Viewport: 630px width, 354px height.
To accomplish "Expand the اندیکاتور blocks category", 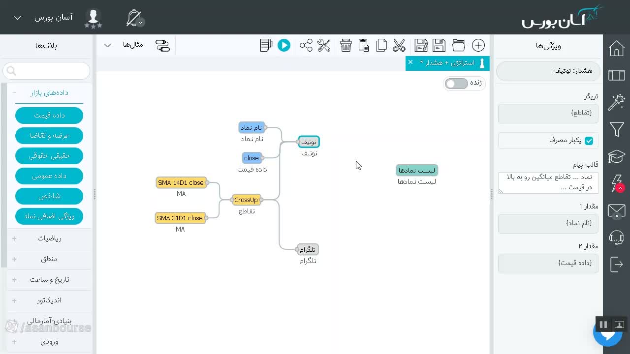I will [49, 300].
